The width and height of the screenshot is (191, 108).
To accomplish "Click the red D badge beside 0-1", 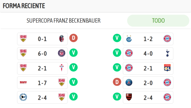I will (x=73, y=39).
